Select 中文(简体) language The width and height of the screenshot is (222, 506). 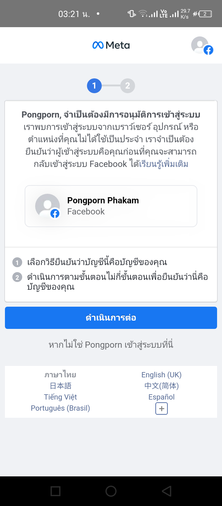coord(161,386)
